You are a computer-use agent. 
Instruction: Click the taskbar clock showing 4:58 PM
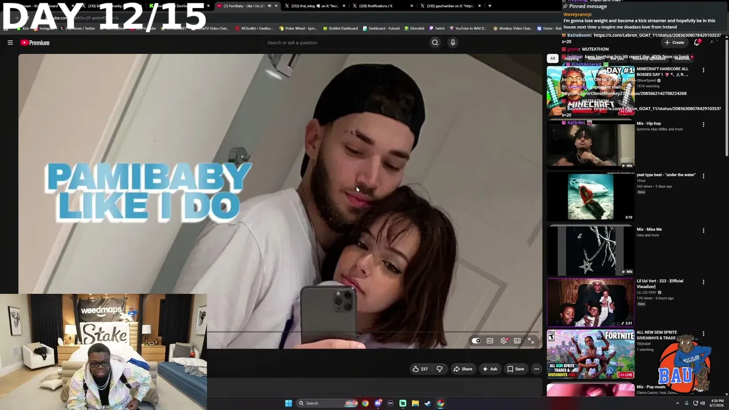[717, 403]
